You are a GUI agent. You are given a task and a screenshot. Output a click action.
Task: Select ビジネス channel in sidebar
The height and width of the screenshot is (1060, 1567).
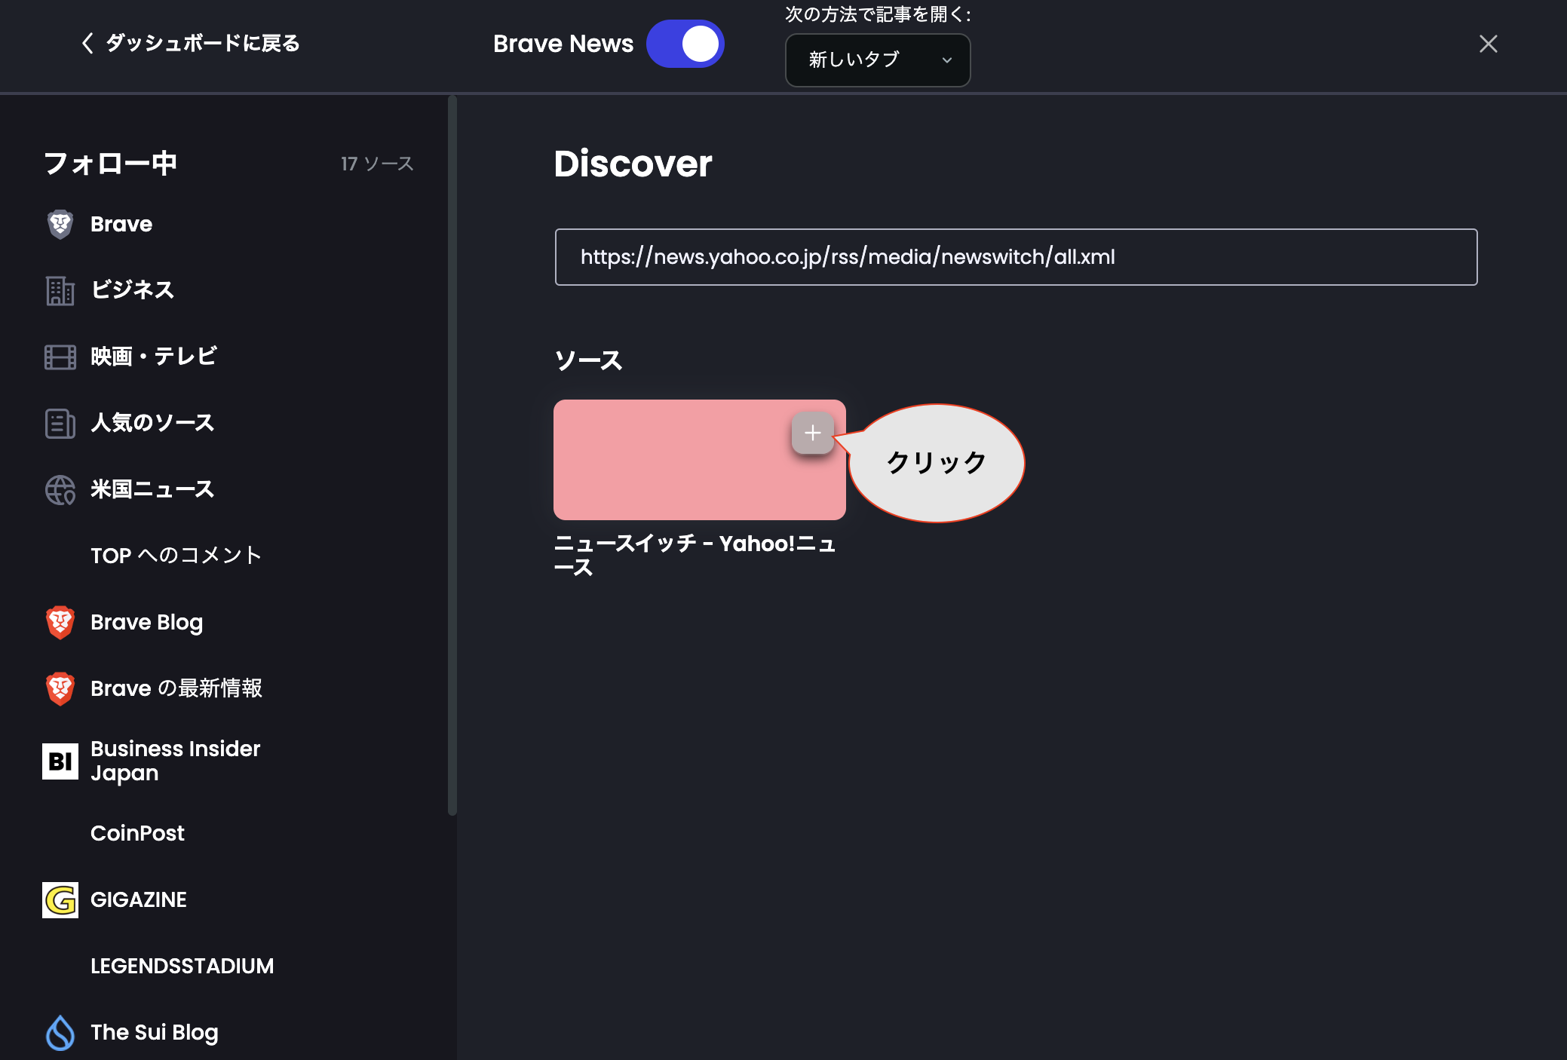click(x=132, y=290)
